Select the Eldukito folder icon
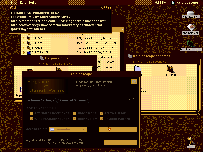This screenshot has height=152, width=203. point(29,43)
